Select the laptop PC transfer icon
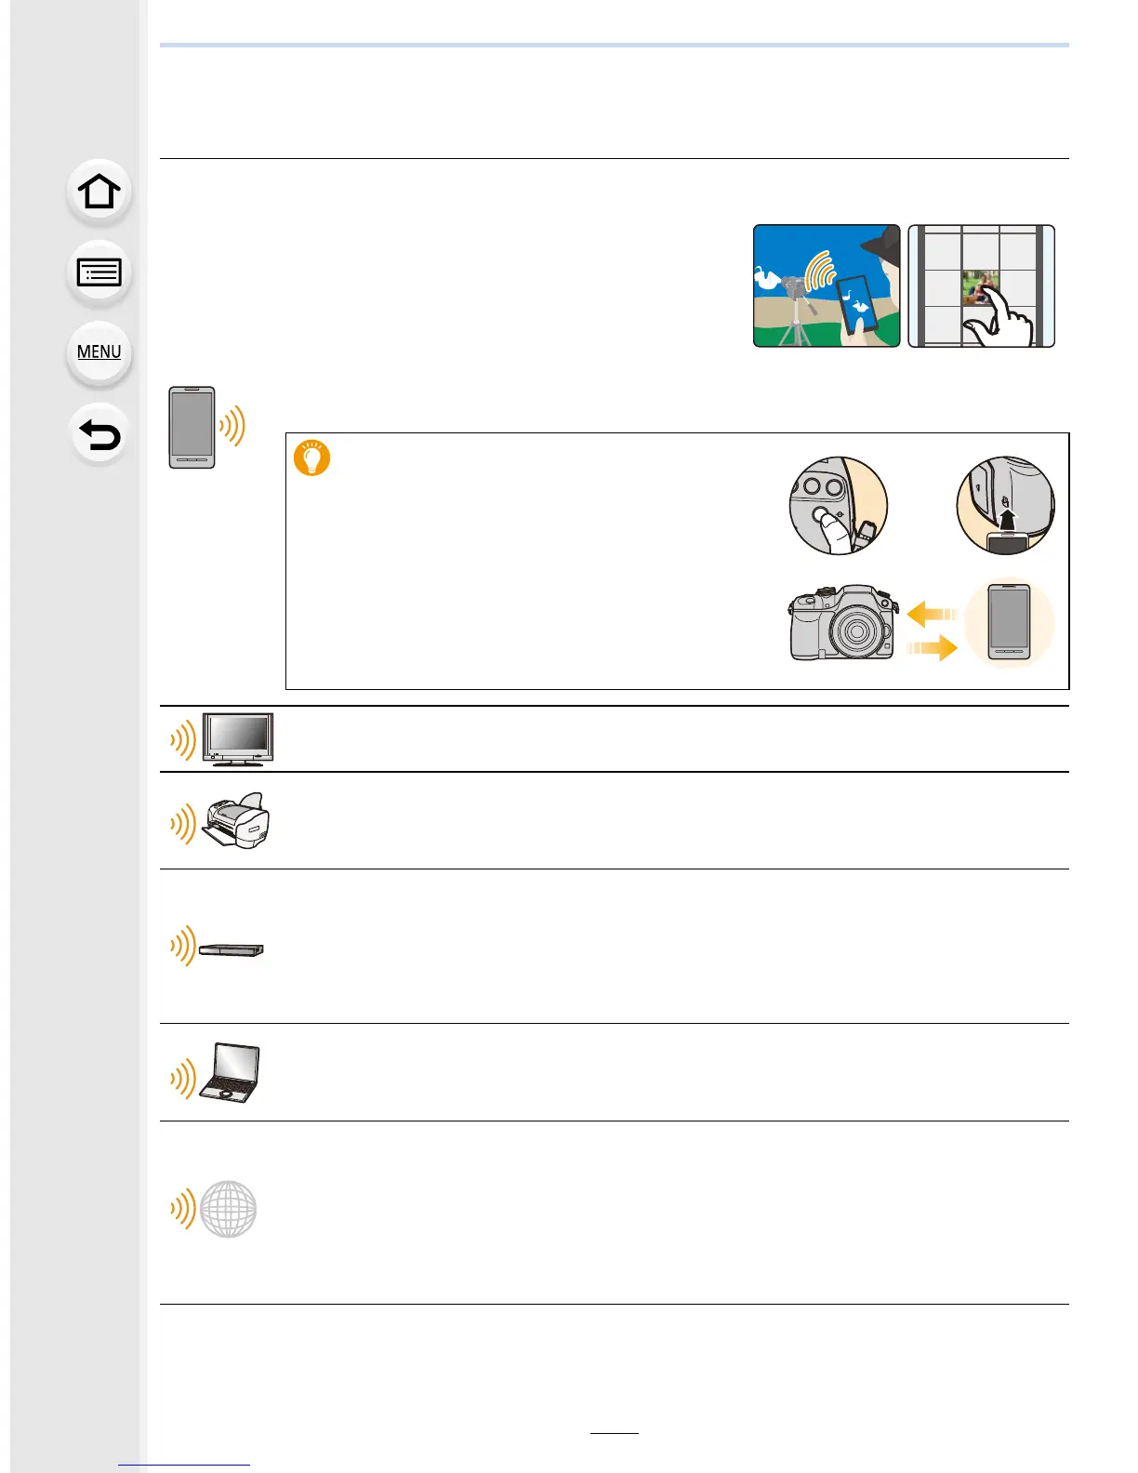Viewport: 1138px width, 1473px height. pyautogui.click(x=216, y=1073)
